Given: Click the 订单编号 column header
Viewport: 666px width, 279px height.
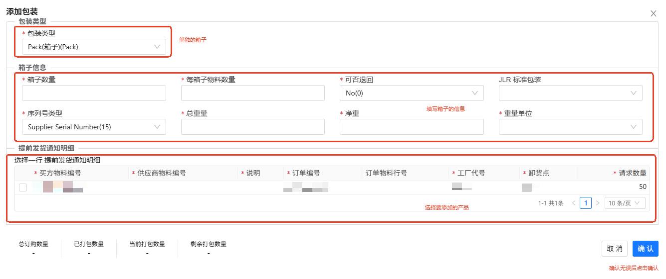Looking at the screenshot, I should pos(306,173).
